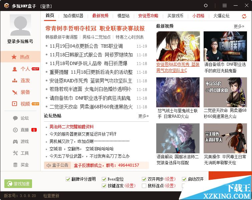Open 韩服最新平衡调整 link
The width and height of the screenshot is (252, 200).
pos(61,37)
